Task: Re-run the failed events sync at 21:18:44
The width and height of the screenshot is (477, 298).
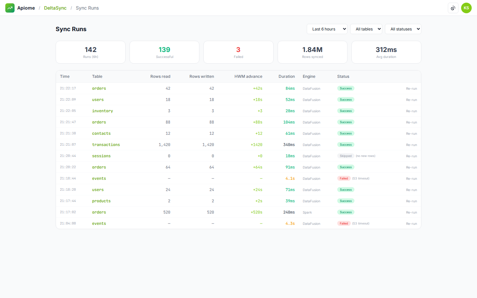Action: (x=411, y=178)
